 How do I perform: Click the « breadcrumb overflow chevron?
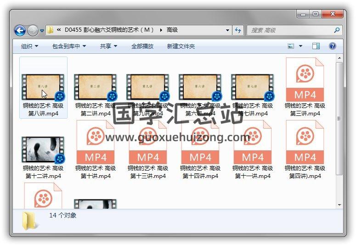pos(59,30)
